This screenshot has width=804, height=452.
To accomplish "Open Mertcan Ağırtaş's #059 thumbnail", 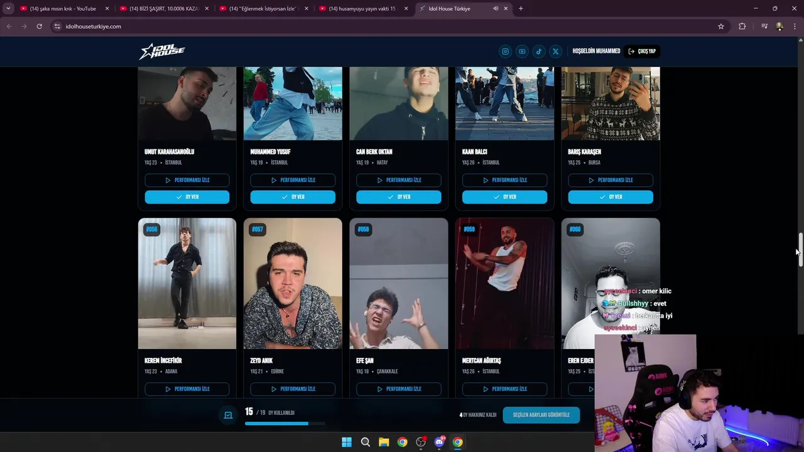I will (x=504, y=283).
